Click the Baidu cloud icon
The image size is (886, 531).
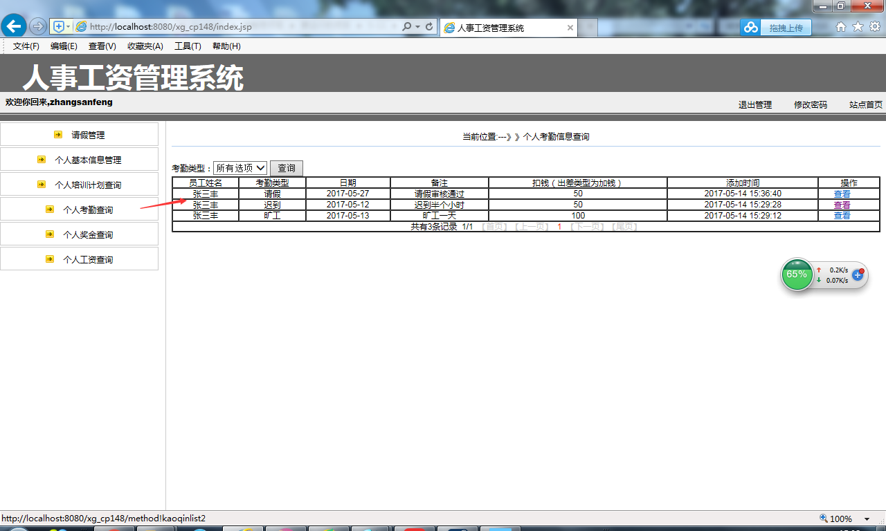tap(751, 27)
